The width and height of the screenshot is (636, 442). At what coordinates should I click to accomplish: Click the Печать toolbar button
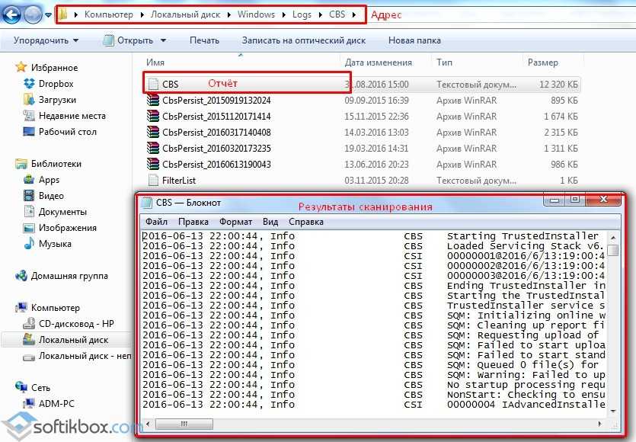click(x=204, y=40)
